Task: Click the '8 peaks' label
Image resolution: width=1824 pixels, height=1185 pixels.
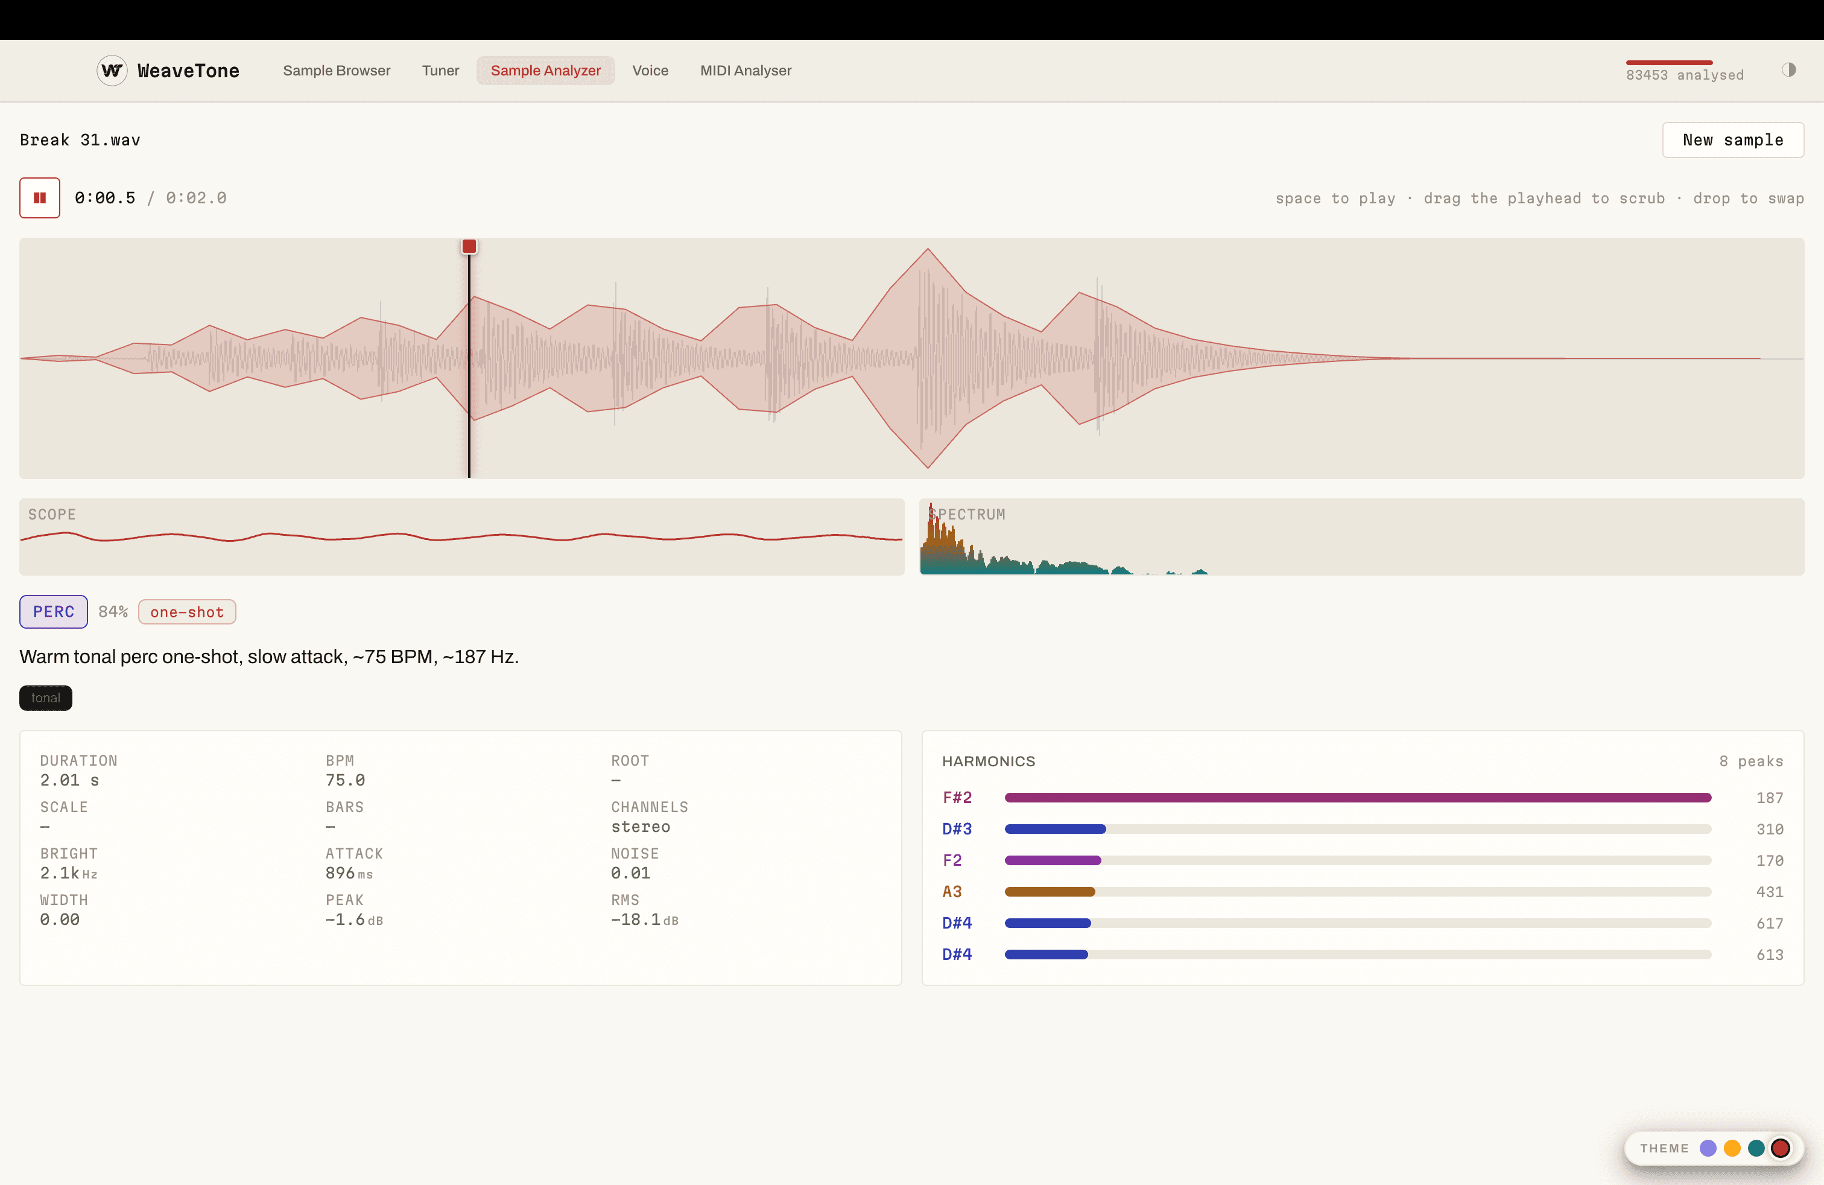Action: pyautogui.click(x=1751, y=761)
